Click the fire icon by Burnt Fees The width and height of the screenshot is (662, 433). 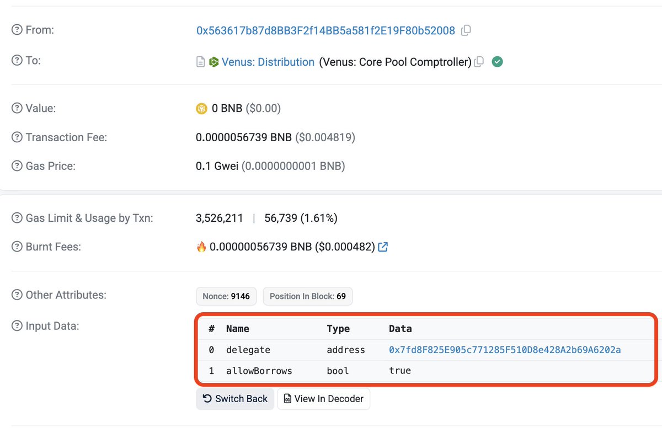(201, 247)
